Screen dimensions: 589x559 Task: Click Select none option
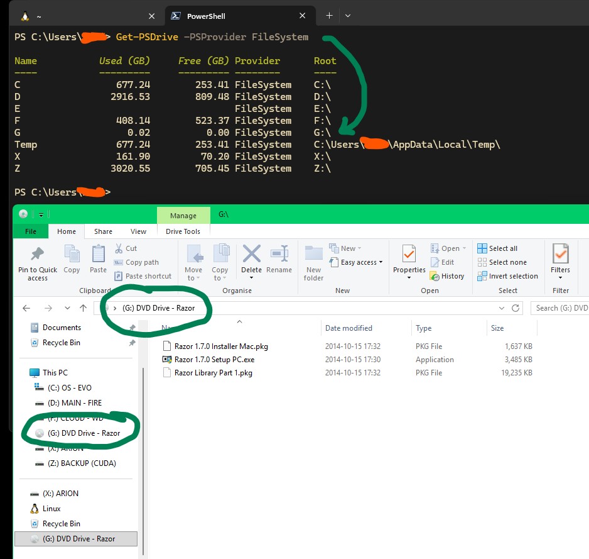tap(502, 262)
